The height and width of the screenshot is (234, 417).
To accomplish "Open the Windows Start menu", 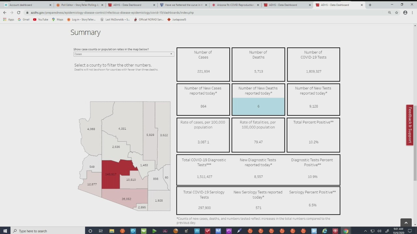I will [5, 231].
